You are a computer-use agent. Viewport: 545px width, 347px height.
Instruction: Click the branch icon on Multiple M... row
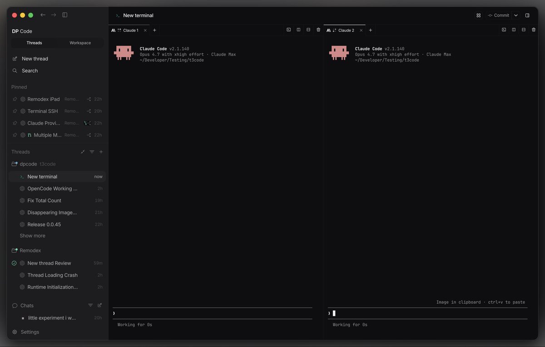89,135
